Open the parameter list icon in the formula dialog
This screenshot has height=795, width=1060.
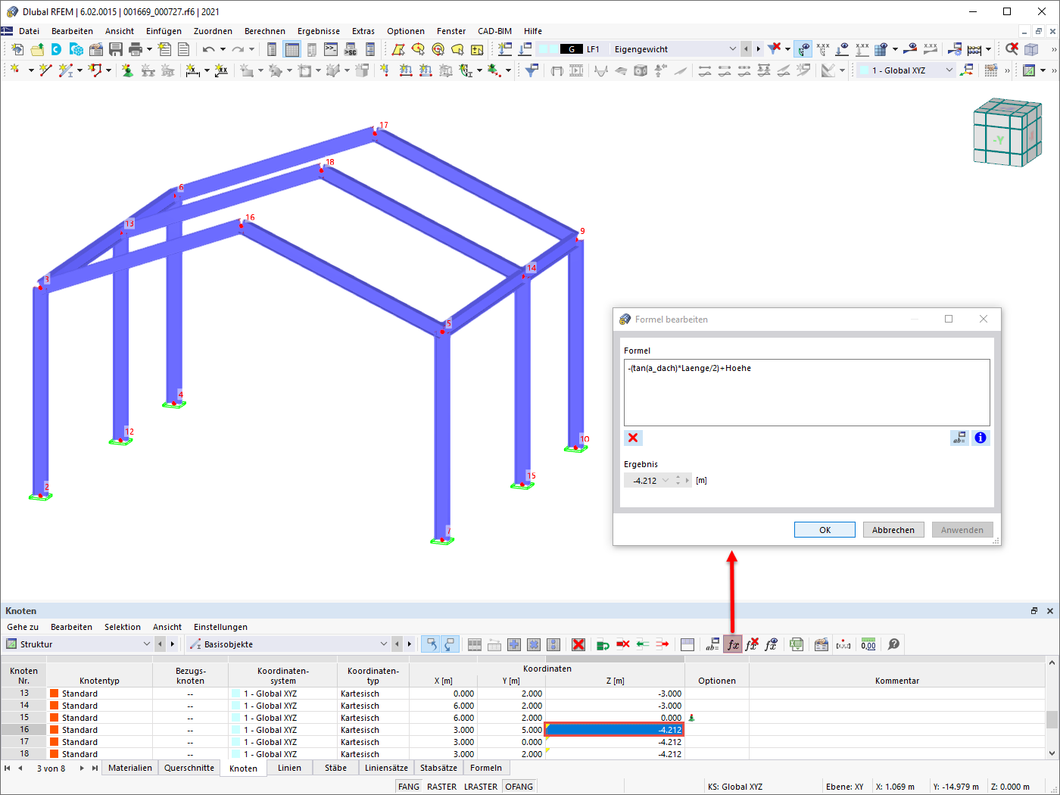click(959, 438)
